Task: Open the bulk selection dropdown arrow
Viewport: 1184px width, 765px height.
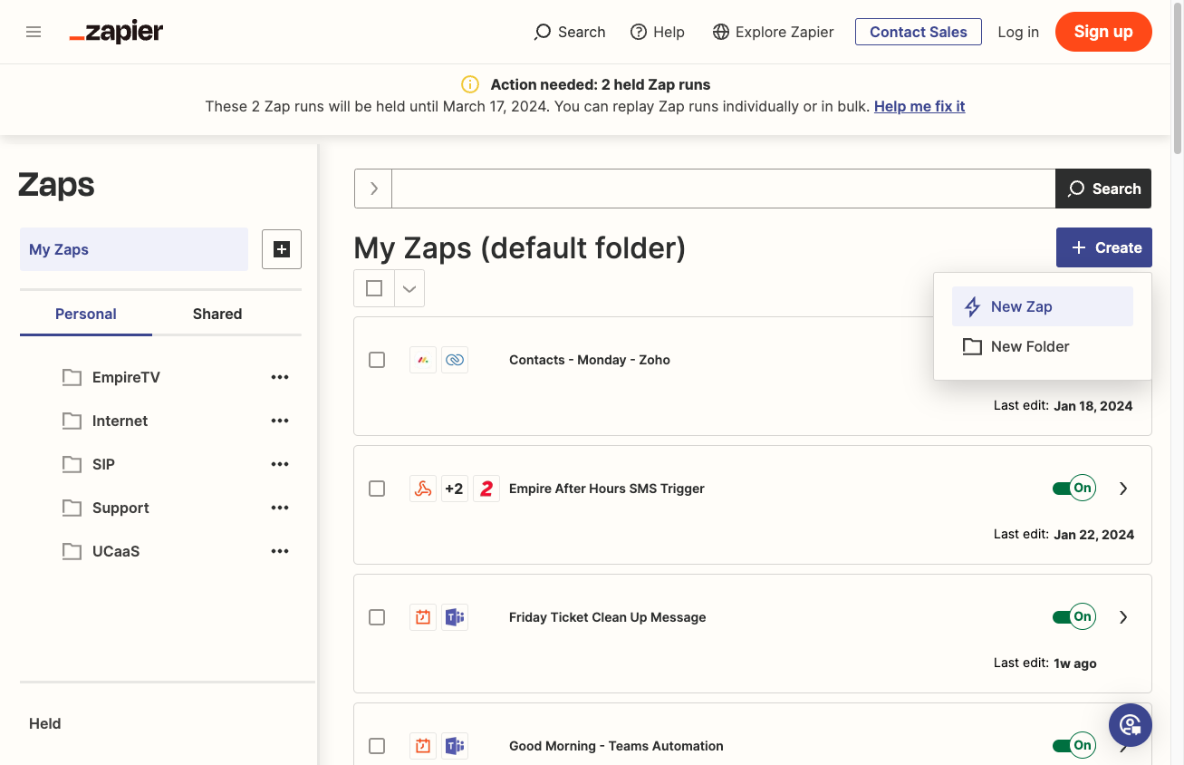Action: [409, 288]
